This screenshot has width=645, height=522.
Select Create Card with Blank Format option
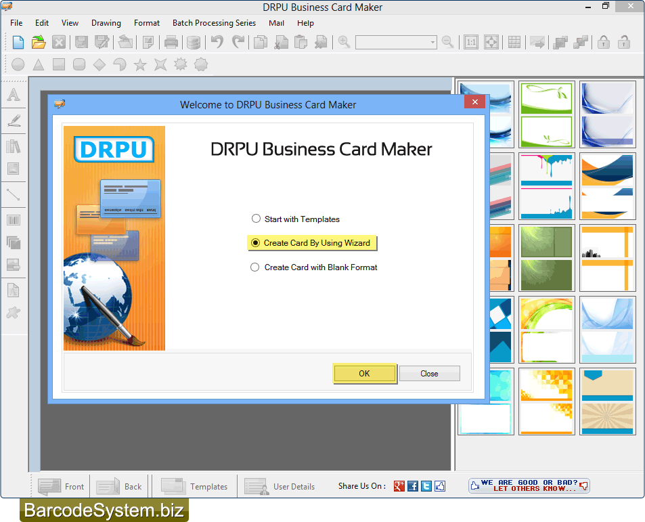pos(314,267)
